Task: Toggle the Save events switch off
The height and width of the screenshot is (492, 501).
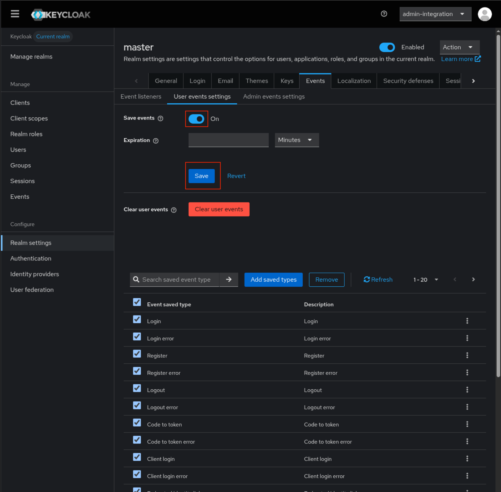Action: coord(196,119)
